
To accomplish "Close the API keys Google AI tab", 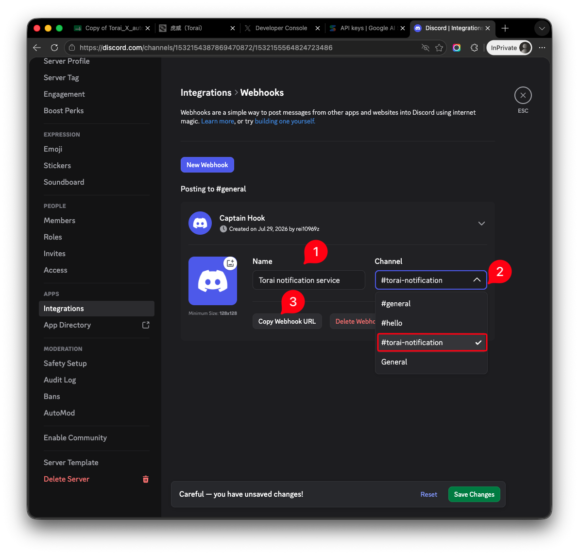I will click(x=403, y=28).
